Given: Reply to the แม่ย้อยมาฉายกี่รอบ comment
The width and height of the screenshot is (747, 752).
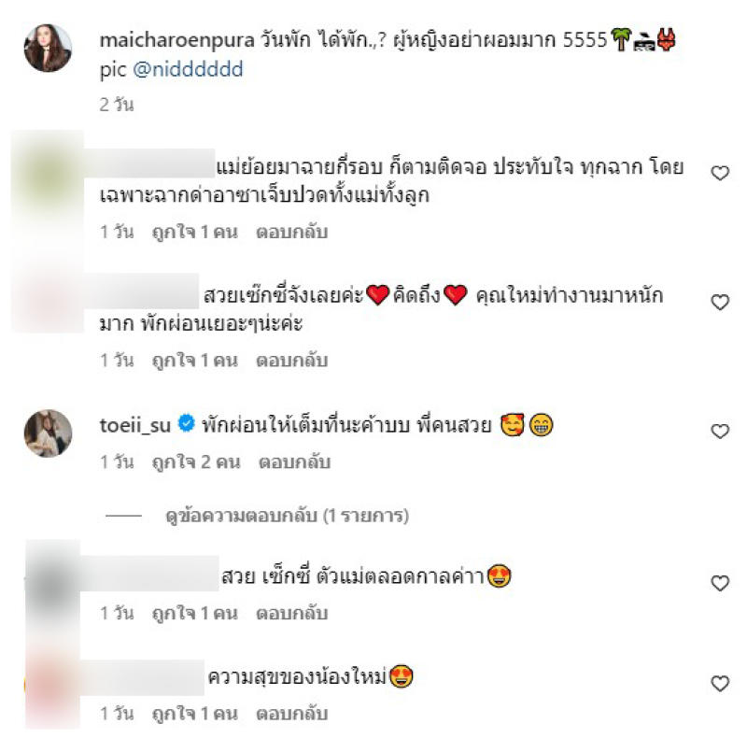Looking at the screenshot, I should (x=292, y=232).
